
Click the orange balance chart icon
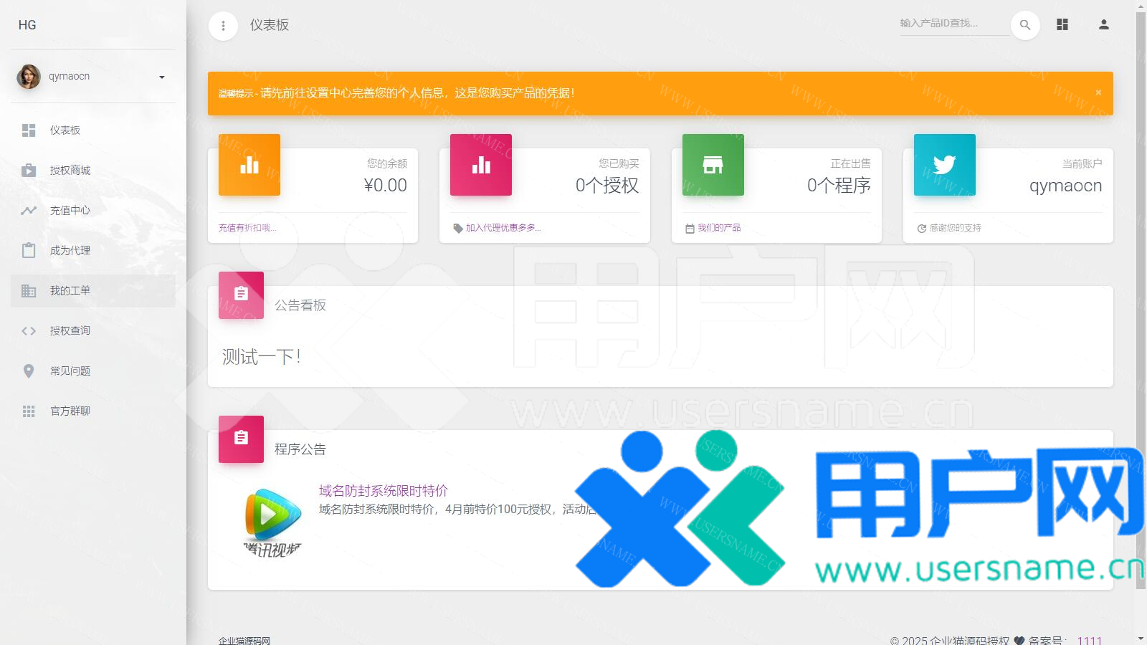tap(249, 165)
